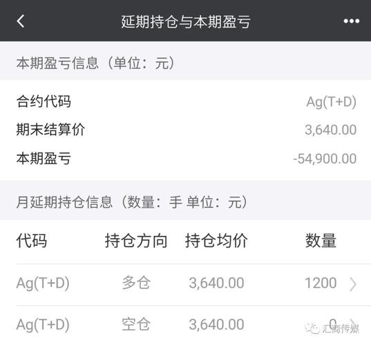Image resolution: width=371 pixels, height=345 pixels.
Task: Click the 持仓均价 column header
Action: (216, 241)
